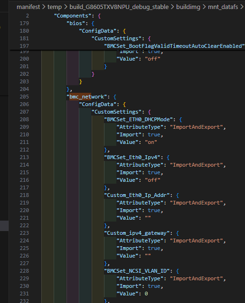Image resolution: width=245 pixels, height=303 pixels.
Task: Click line number 205 in gutter
Action: pos(24,97)
